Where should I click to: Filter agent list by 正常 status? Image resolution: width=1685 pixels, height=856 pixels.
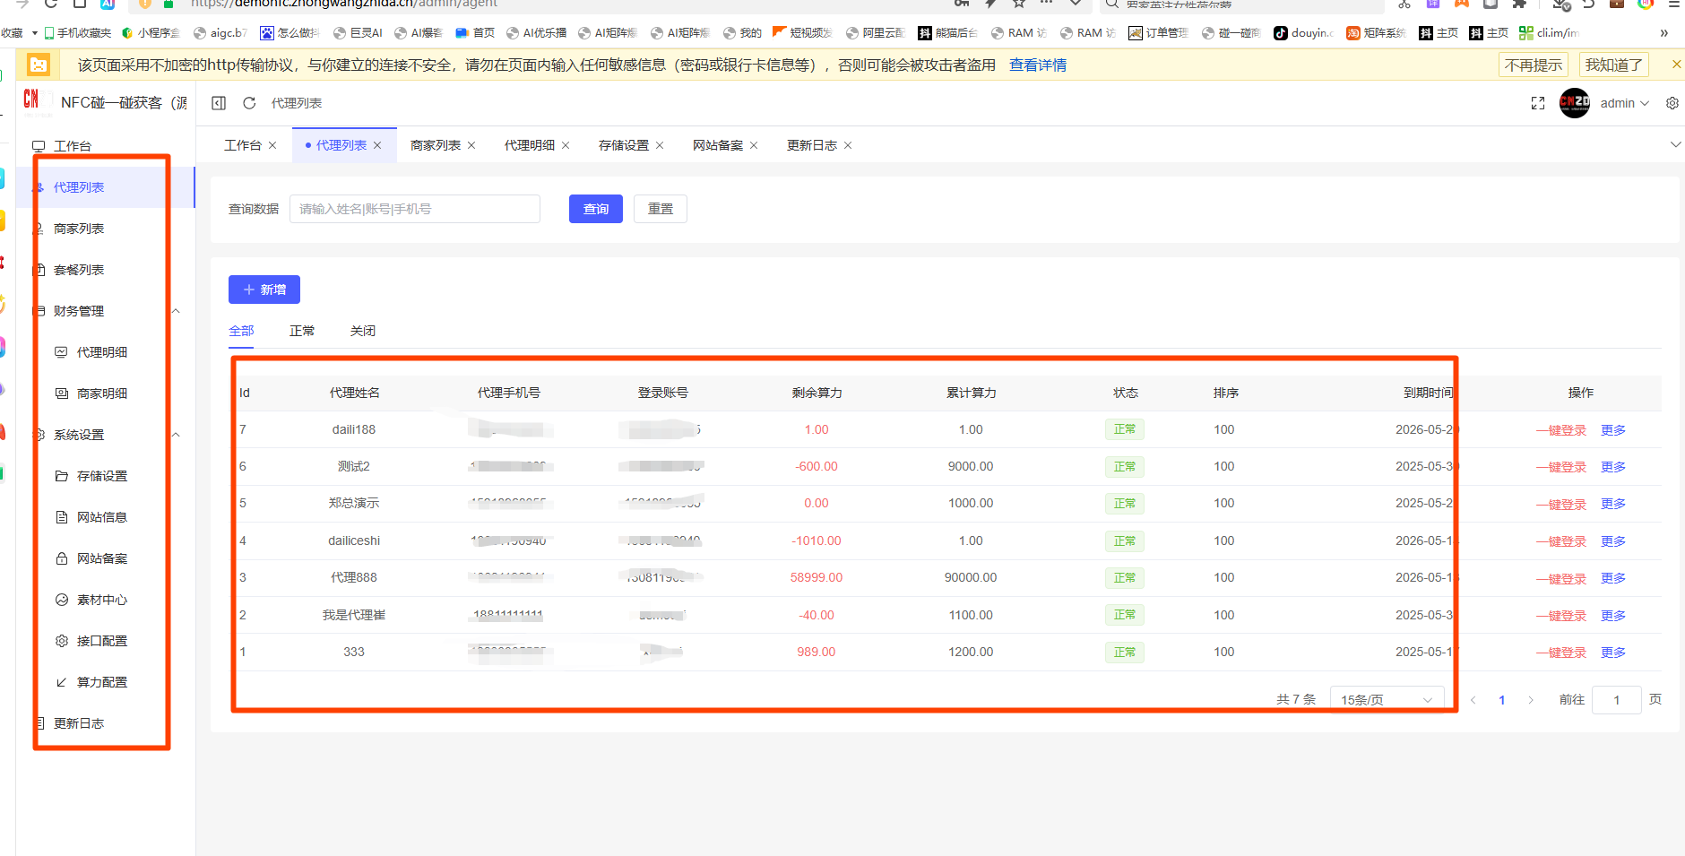tap(302, 331)
